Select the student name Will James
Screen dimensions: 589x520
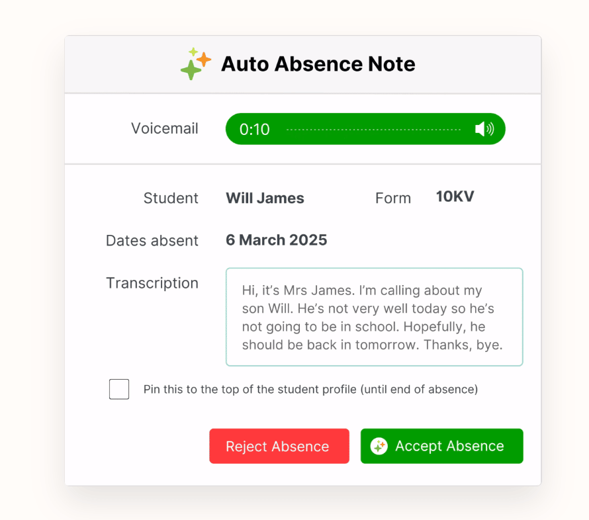click(265, 198)
